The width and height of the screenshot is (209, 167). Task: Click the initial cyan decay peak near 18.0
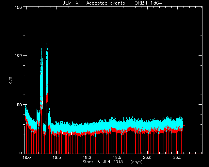25,106
